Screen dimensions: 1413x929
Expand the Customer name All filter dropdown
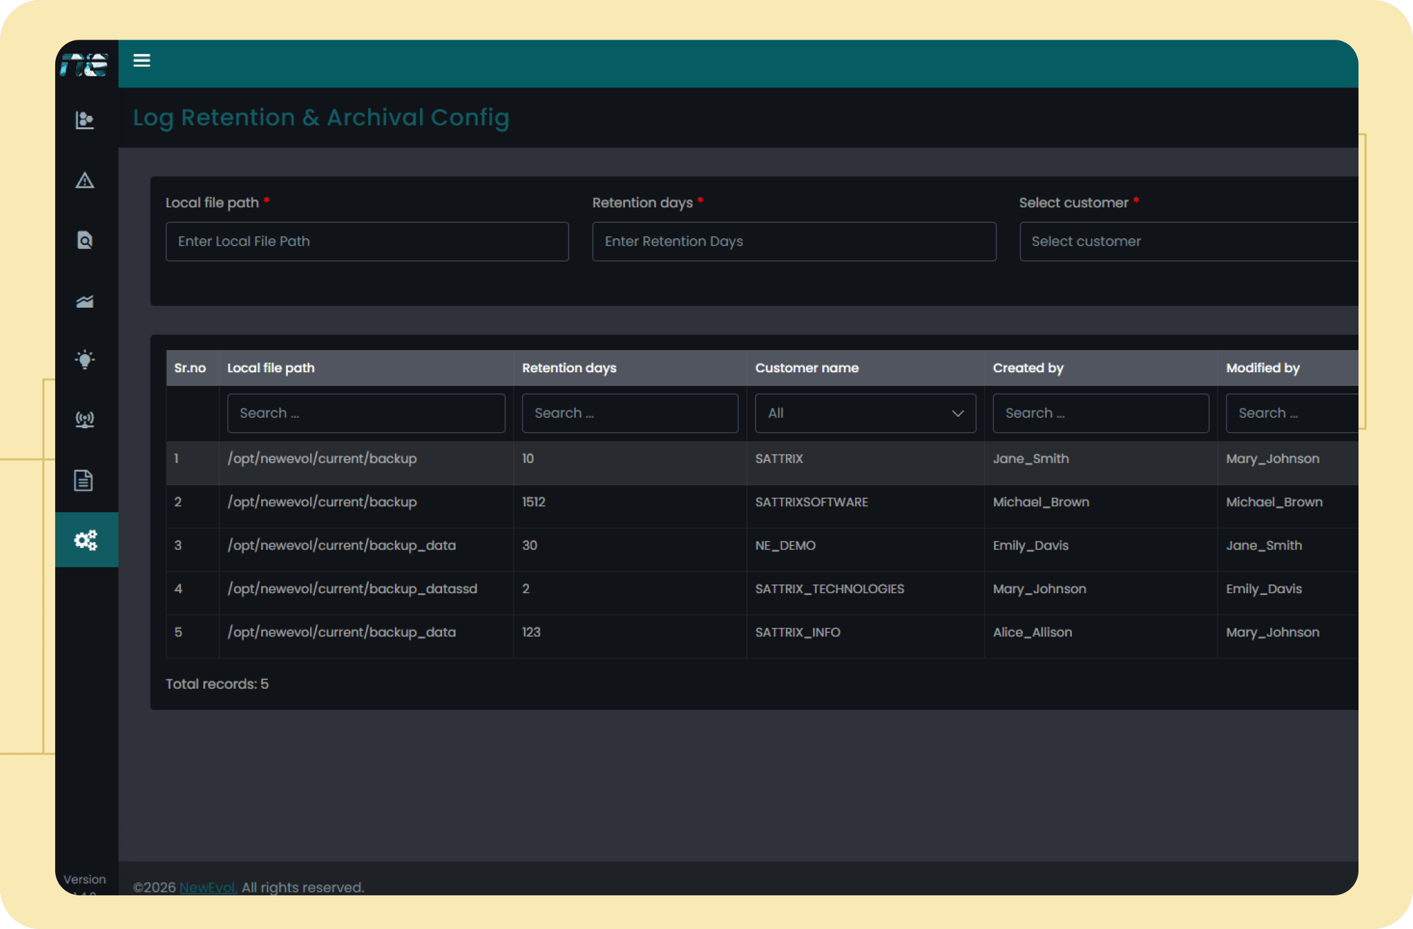point(865,413)
